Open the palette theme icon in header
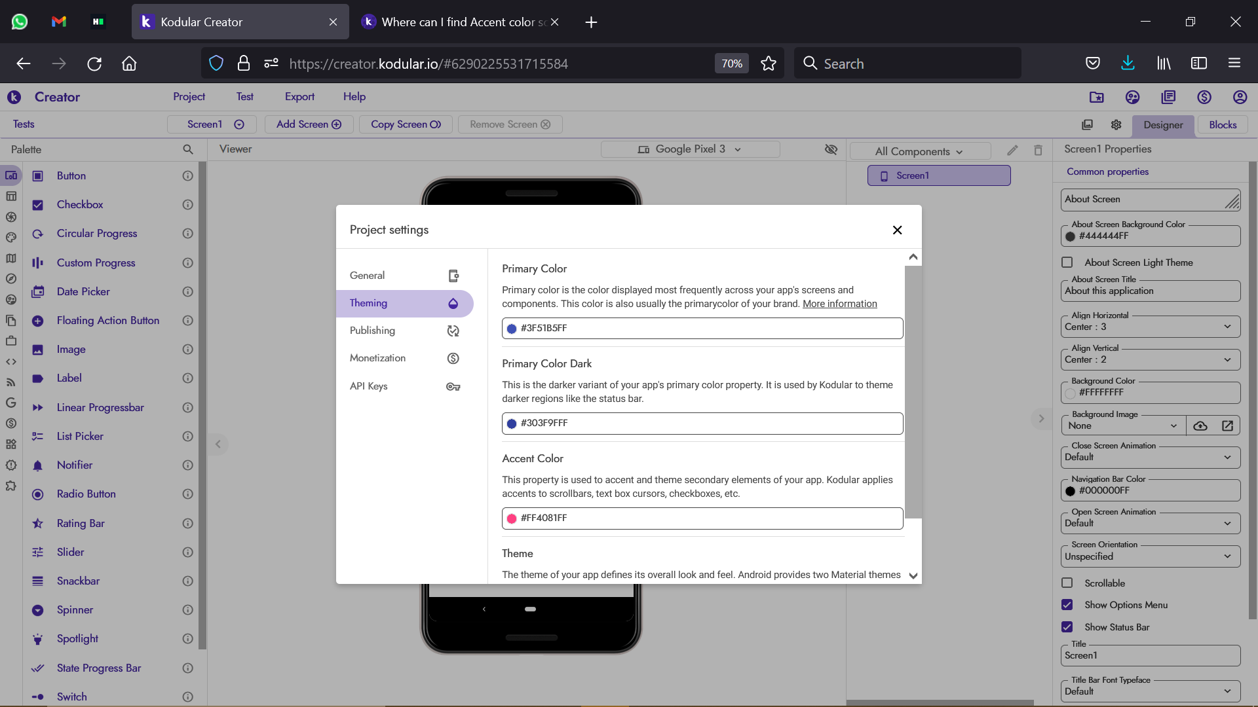1258x707 pixels. pyautogui.click(x=1132, y=97)
